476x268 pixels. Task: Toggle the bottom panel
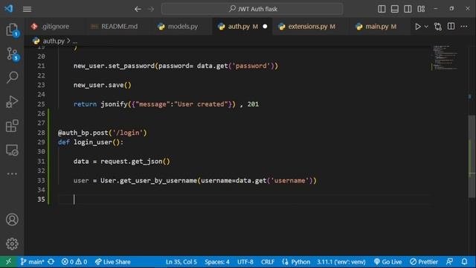pos(395,9)
